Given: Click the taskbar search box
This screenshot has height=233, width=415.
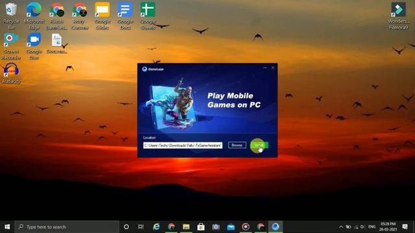Looking at the screenshot, I should pyautogui.click(x=67, y=227).
